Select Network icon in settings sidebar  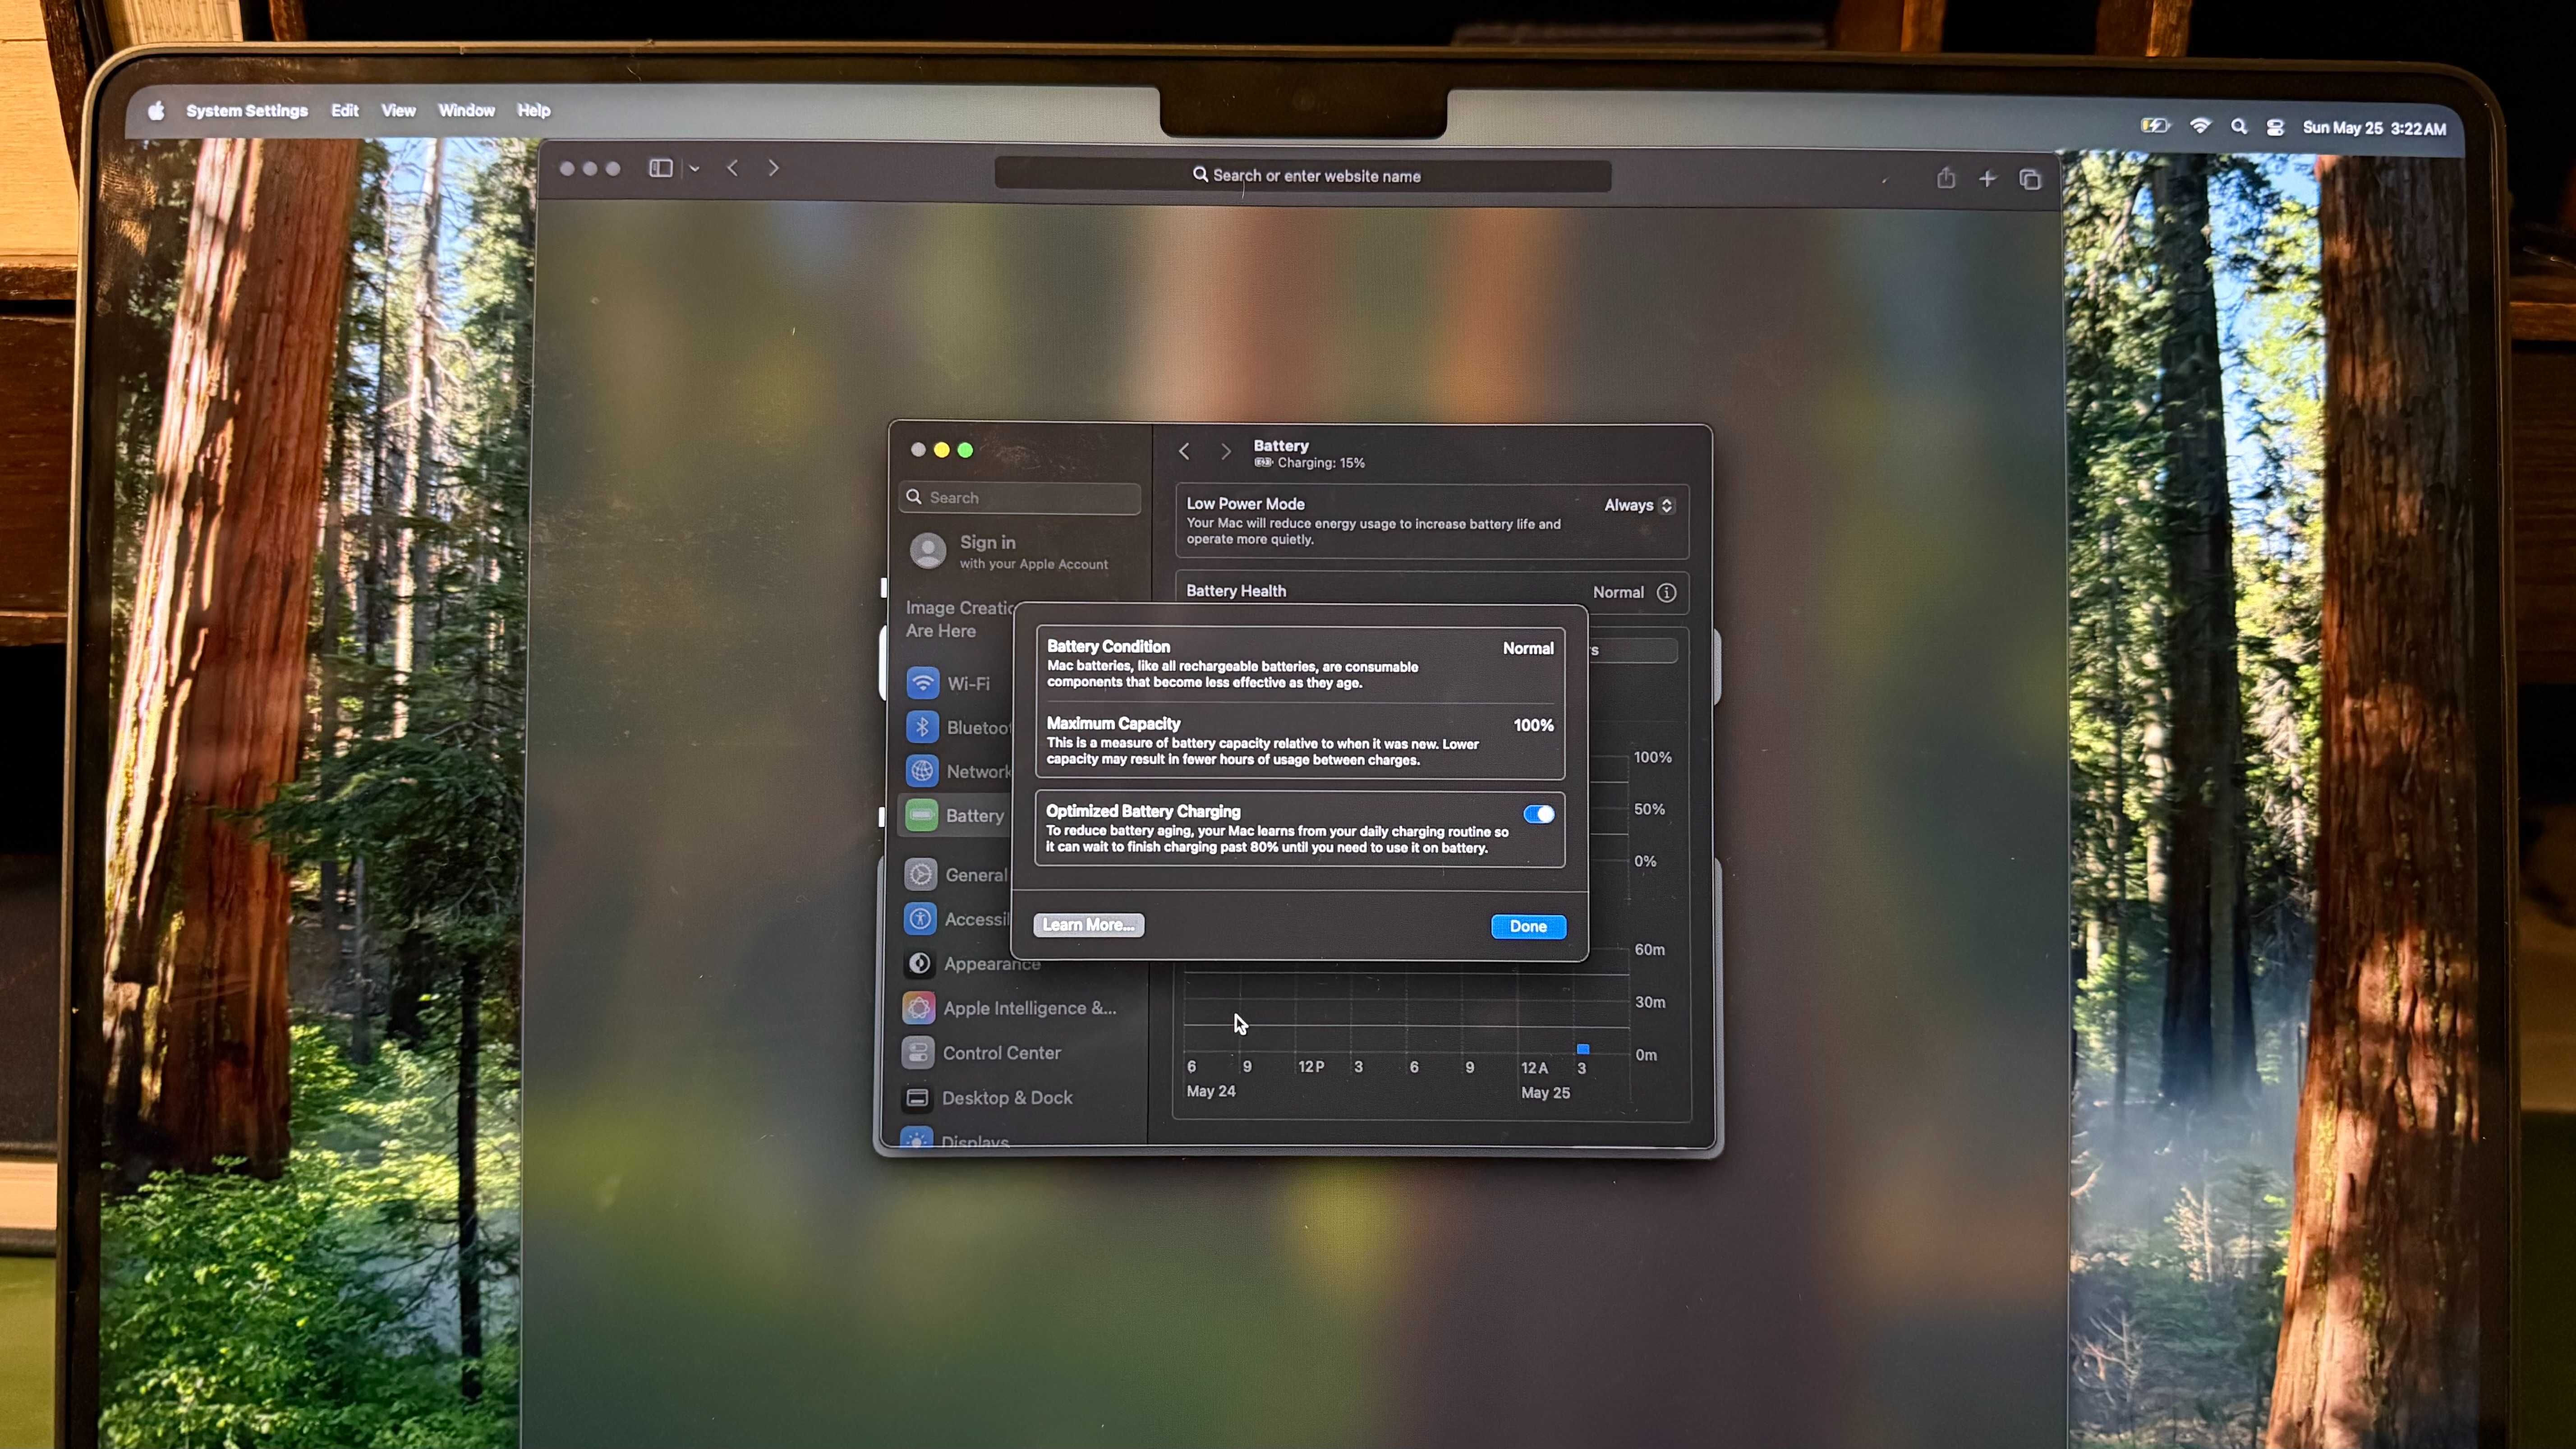[x=922, y=771]
